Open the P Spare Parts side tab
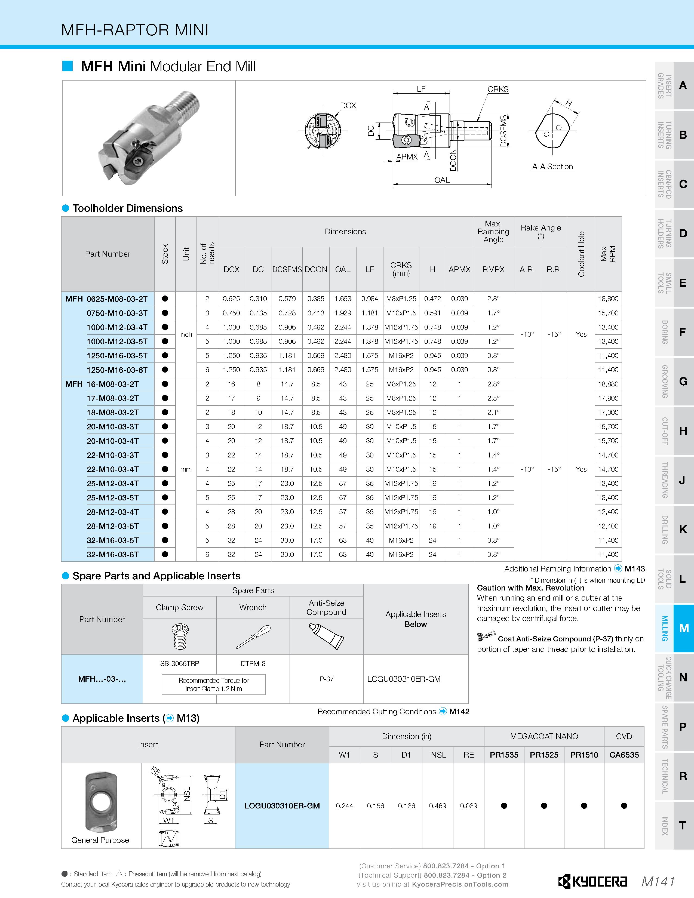694x898 pixels. coord(674,727)
